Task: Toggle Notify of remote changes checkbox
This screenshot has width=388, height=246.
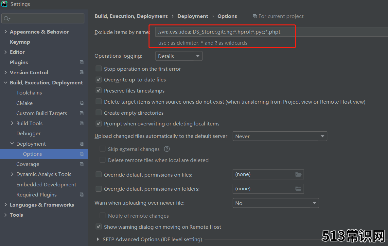Action: [x=102, y=216]
